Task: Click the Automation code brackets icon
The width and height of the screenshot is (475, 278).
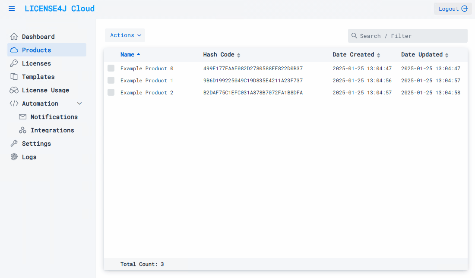Action: pos(14,103)
